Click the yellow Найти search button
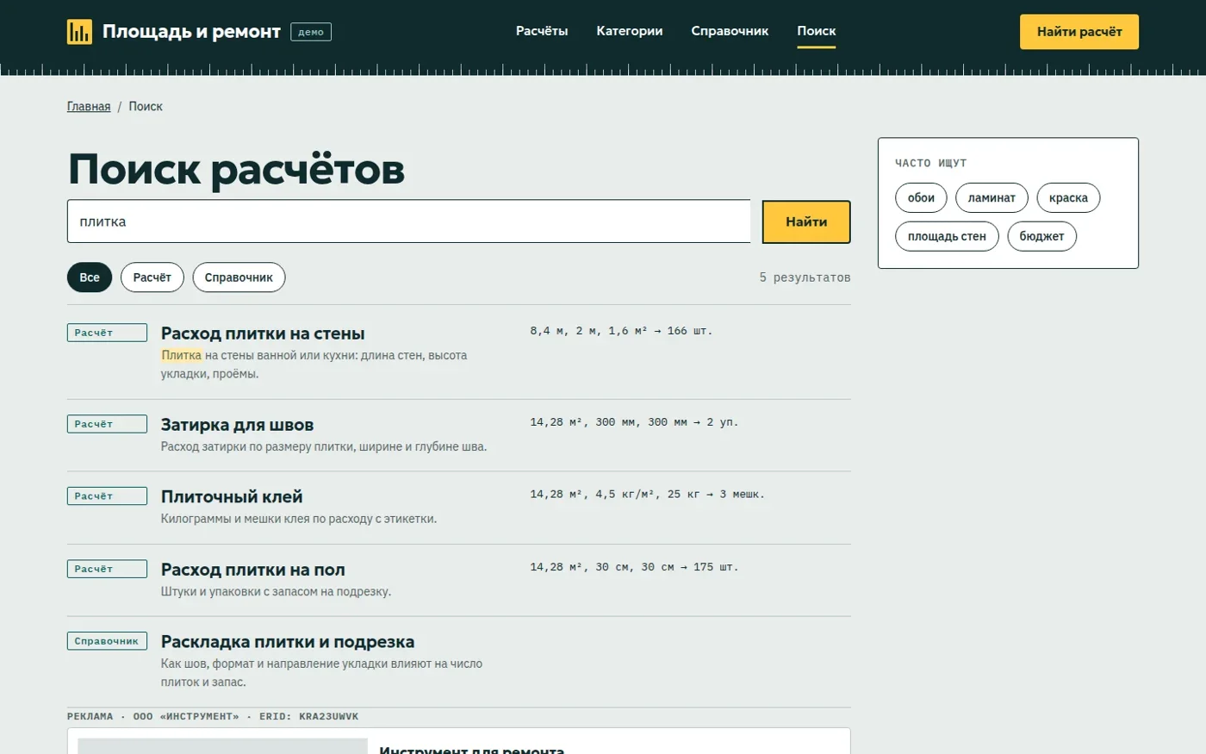Image resolution: width=1206 pixels, height=754 pixels. [806, 222]
